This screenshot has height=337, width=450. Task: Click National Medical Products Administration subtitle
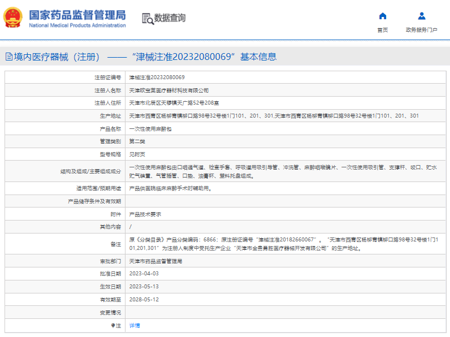[x=77, y=25]
